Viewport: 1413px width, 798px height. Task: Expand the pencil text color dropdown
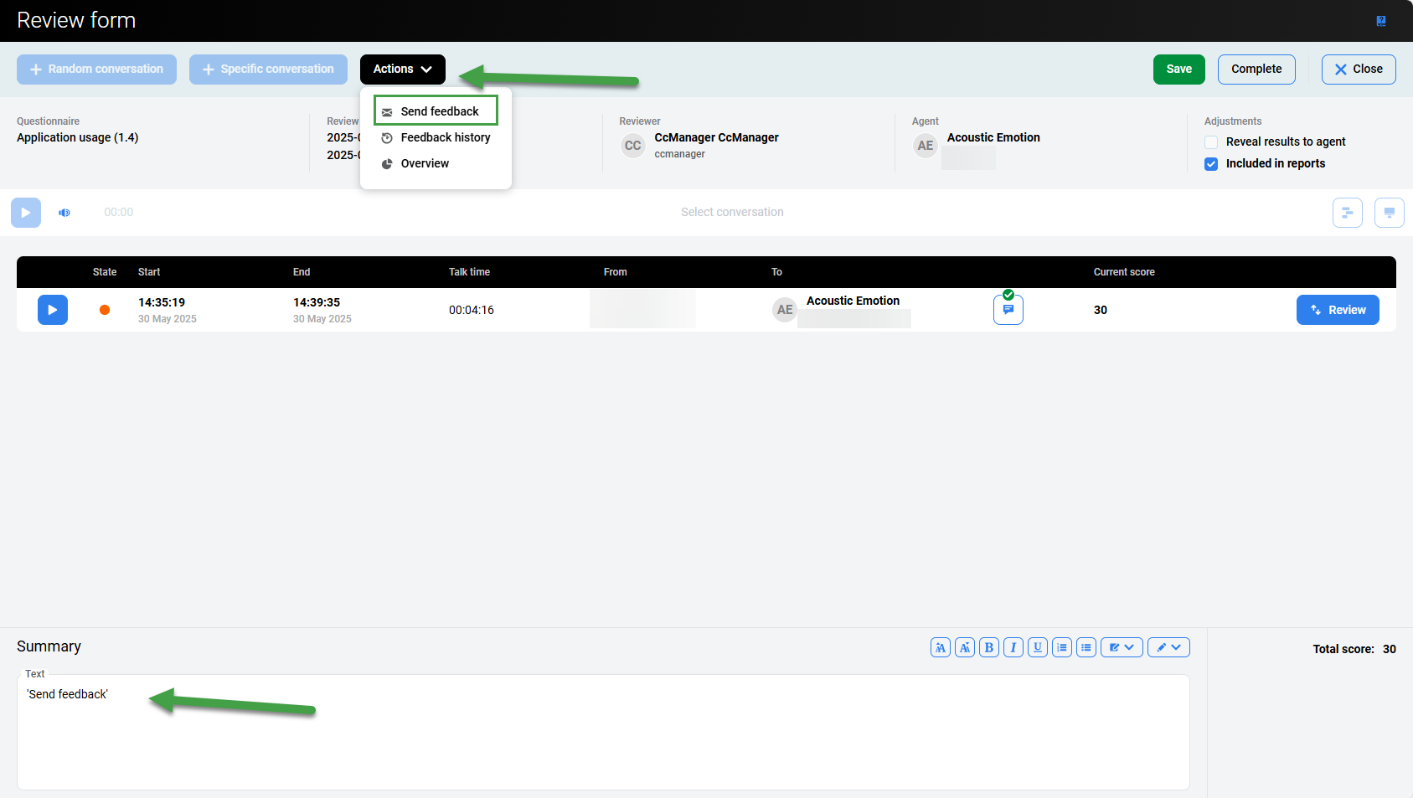[1168, 647]
